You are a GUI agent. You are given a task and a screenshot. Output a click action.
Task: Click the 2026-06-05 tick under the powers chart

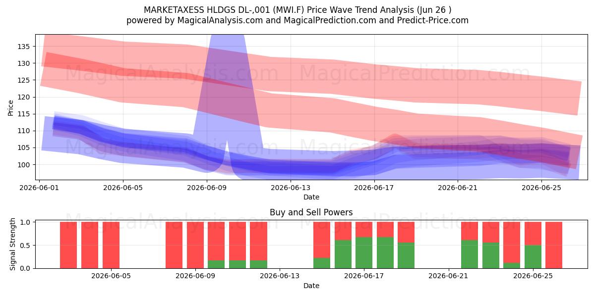point(111,276)
